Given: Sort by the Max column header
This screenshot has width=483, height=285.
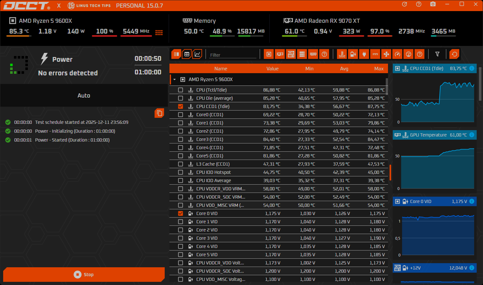Looking at the screenshot, I should coord(379,69).
